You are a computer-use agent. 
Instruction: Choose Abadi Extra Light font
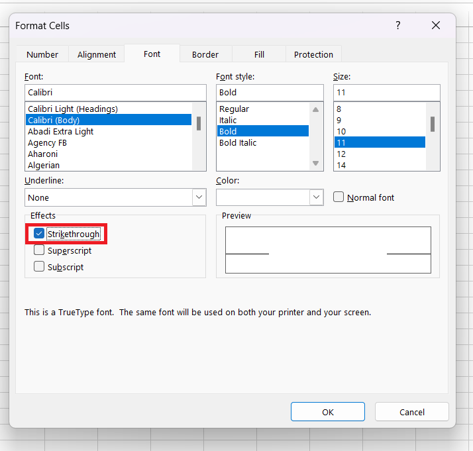(109, 131)
